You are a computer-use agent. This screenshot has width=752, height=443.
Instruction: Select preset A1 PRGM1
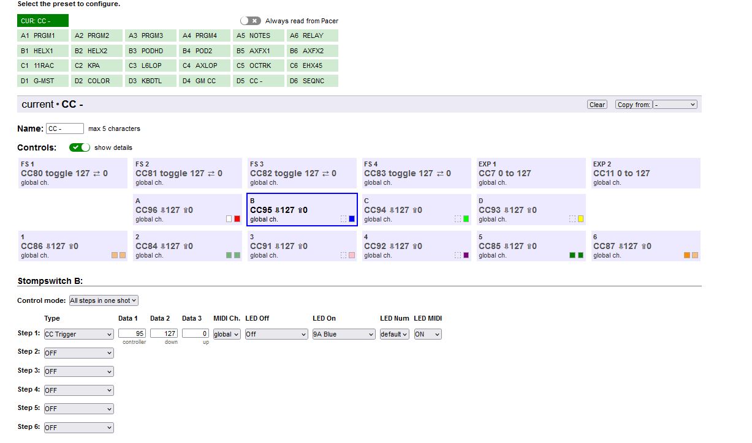(43, 35)
